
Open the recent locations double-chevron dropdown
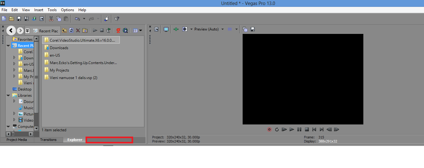coord(27,30)
